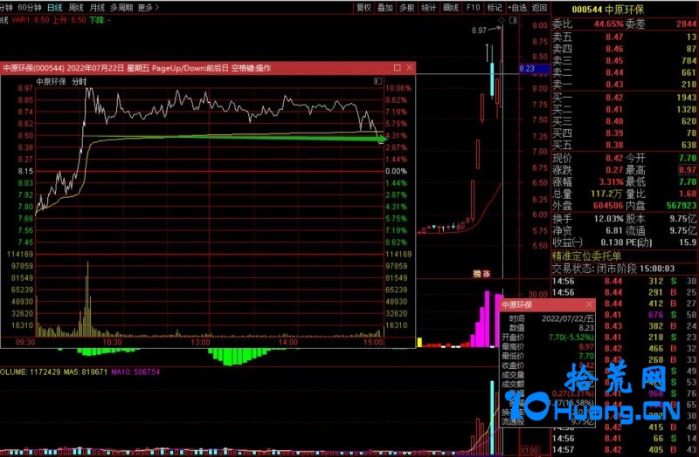Select the 买一 8.42 order row
This screenshot has height=457, width=699.
tap(624, 98)
